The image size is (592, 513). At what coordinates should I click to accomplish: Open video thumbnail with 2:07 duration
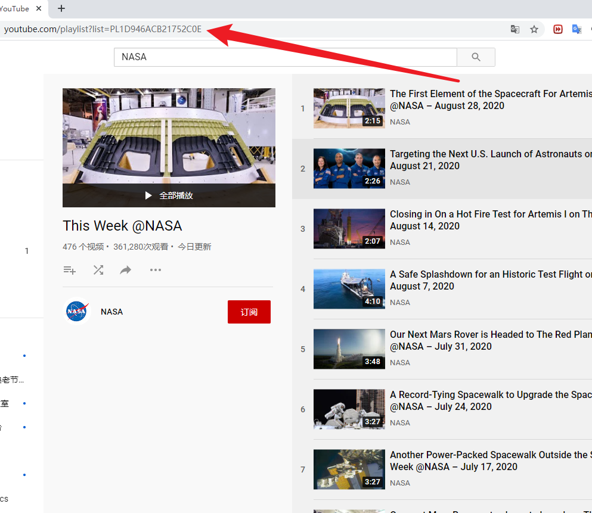click(x=349, y=229)
